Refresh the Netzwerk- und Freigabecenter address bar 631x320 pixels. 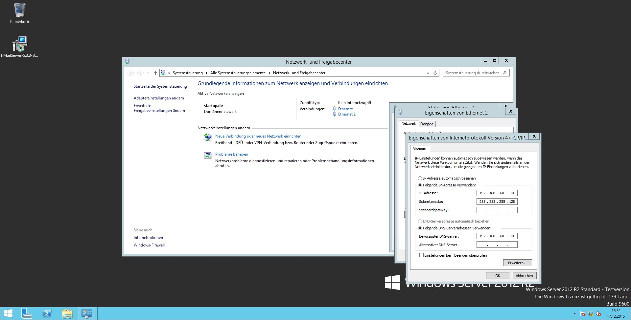(435, 73)
